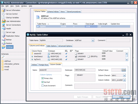Click the datatype icon next to VARCHAR(16)
The width and height of the screenshot is (138, 104).
49,54
